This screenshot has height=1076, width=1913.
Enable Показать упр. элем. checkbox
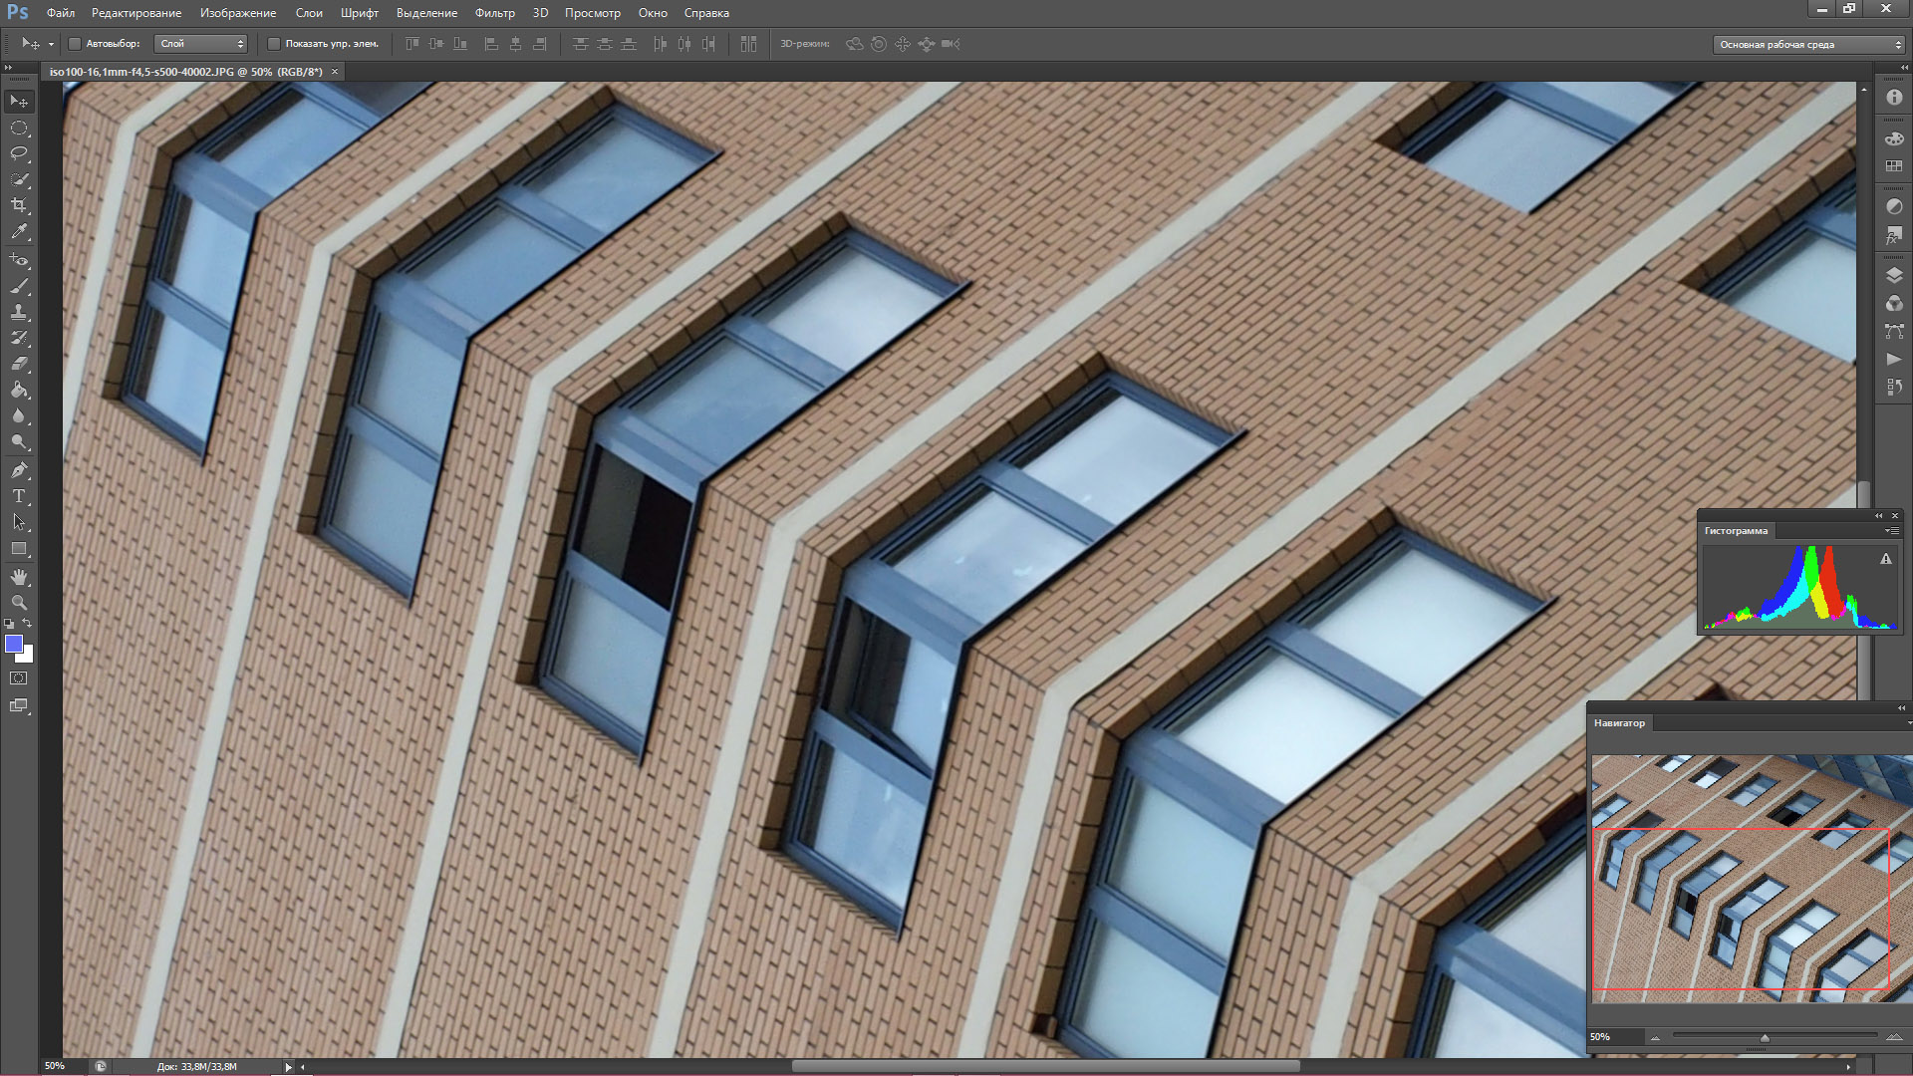pos(274,44)
